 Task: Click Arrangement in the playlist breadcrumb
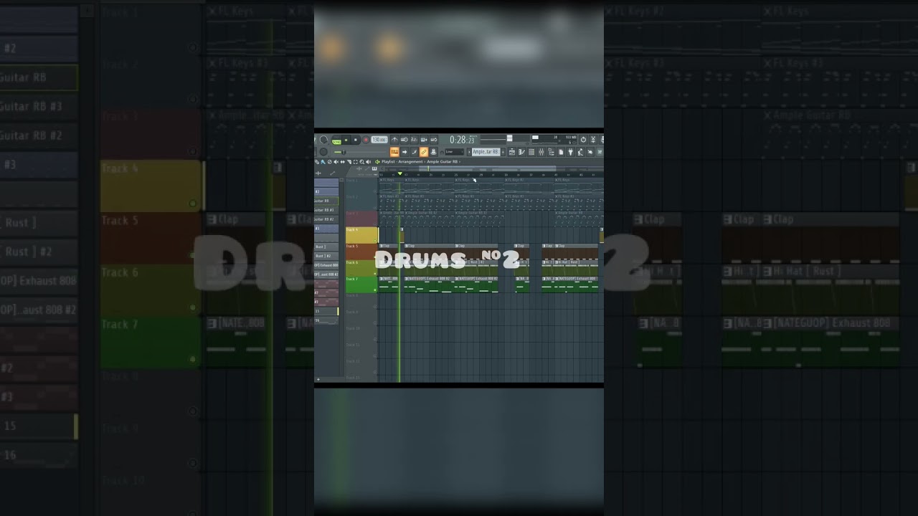pyautogui.click(x=410, y=162)
